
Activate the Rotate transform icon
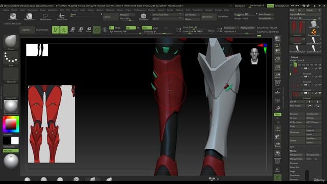88,30
